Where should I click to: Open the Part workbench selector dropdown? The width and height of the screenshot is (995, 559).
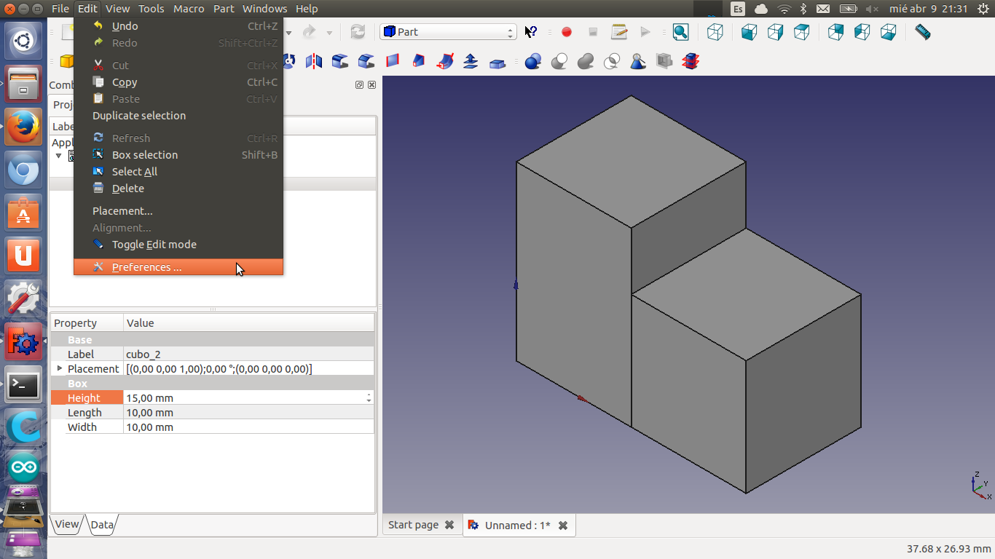point(448,32)
